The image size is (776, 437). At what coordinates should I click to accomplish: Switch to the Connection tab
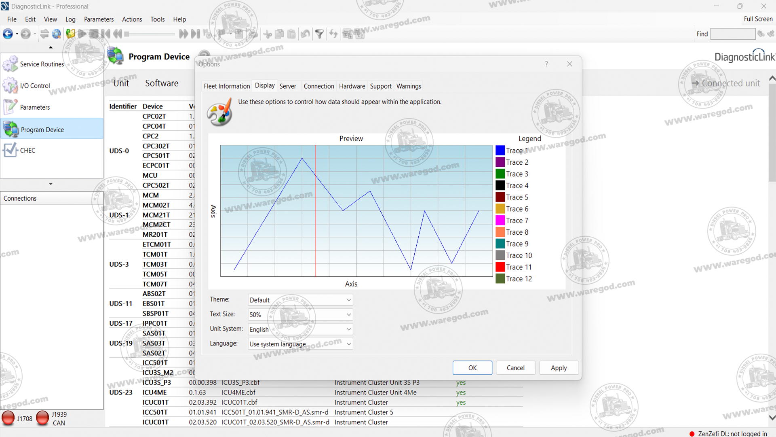[318, 86]
